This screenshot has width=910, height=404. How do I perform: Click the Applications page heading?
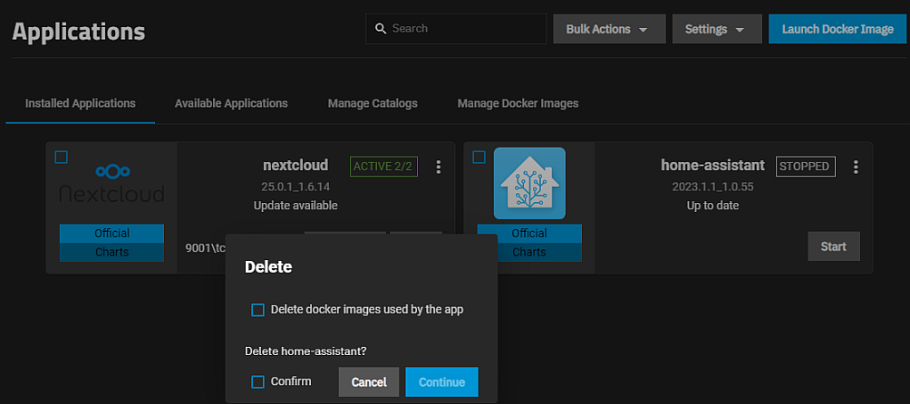click(78, 32)
